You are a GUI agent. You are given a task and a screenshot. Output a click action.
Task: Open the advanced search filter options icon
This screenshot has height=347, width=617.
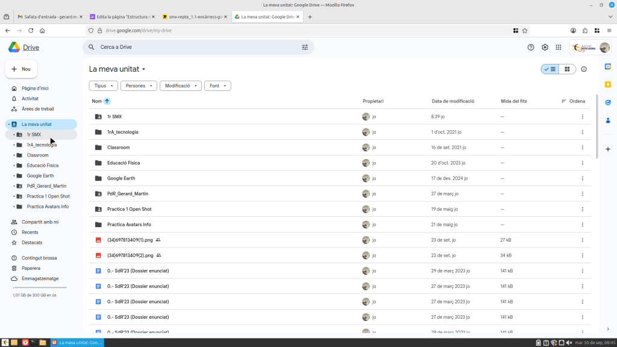tap(304, 47)
